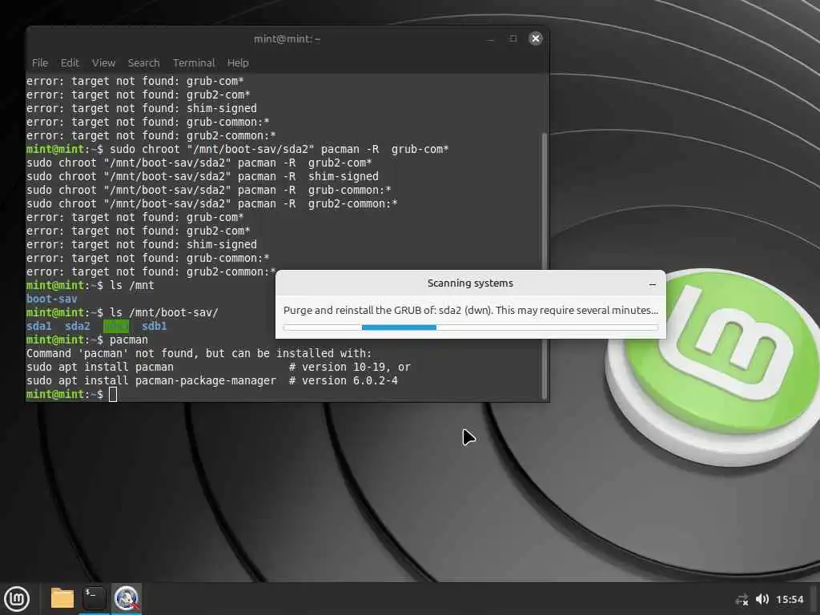Close the mint@mint terminal window

536,38
